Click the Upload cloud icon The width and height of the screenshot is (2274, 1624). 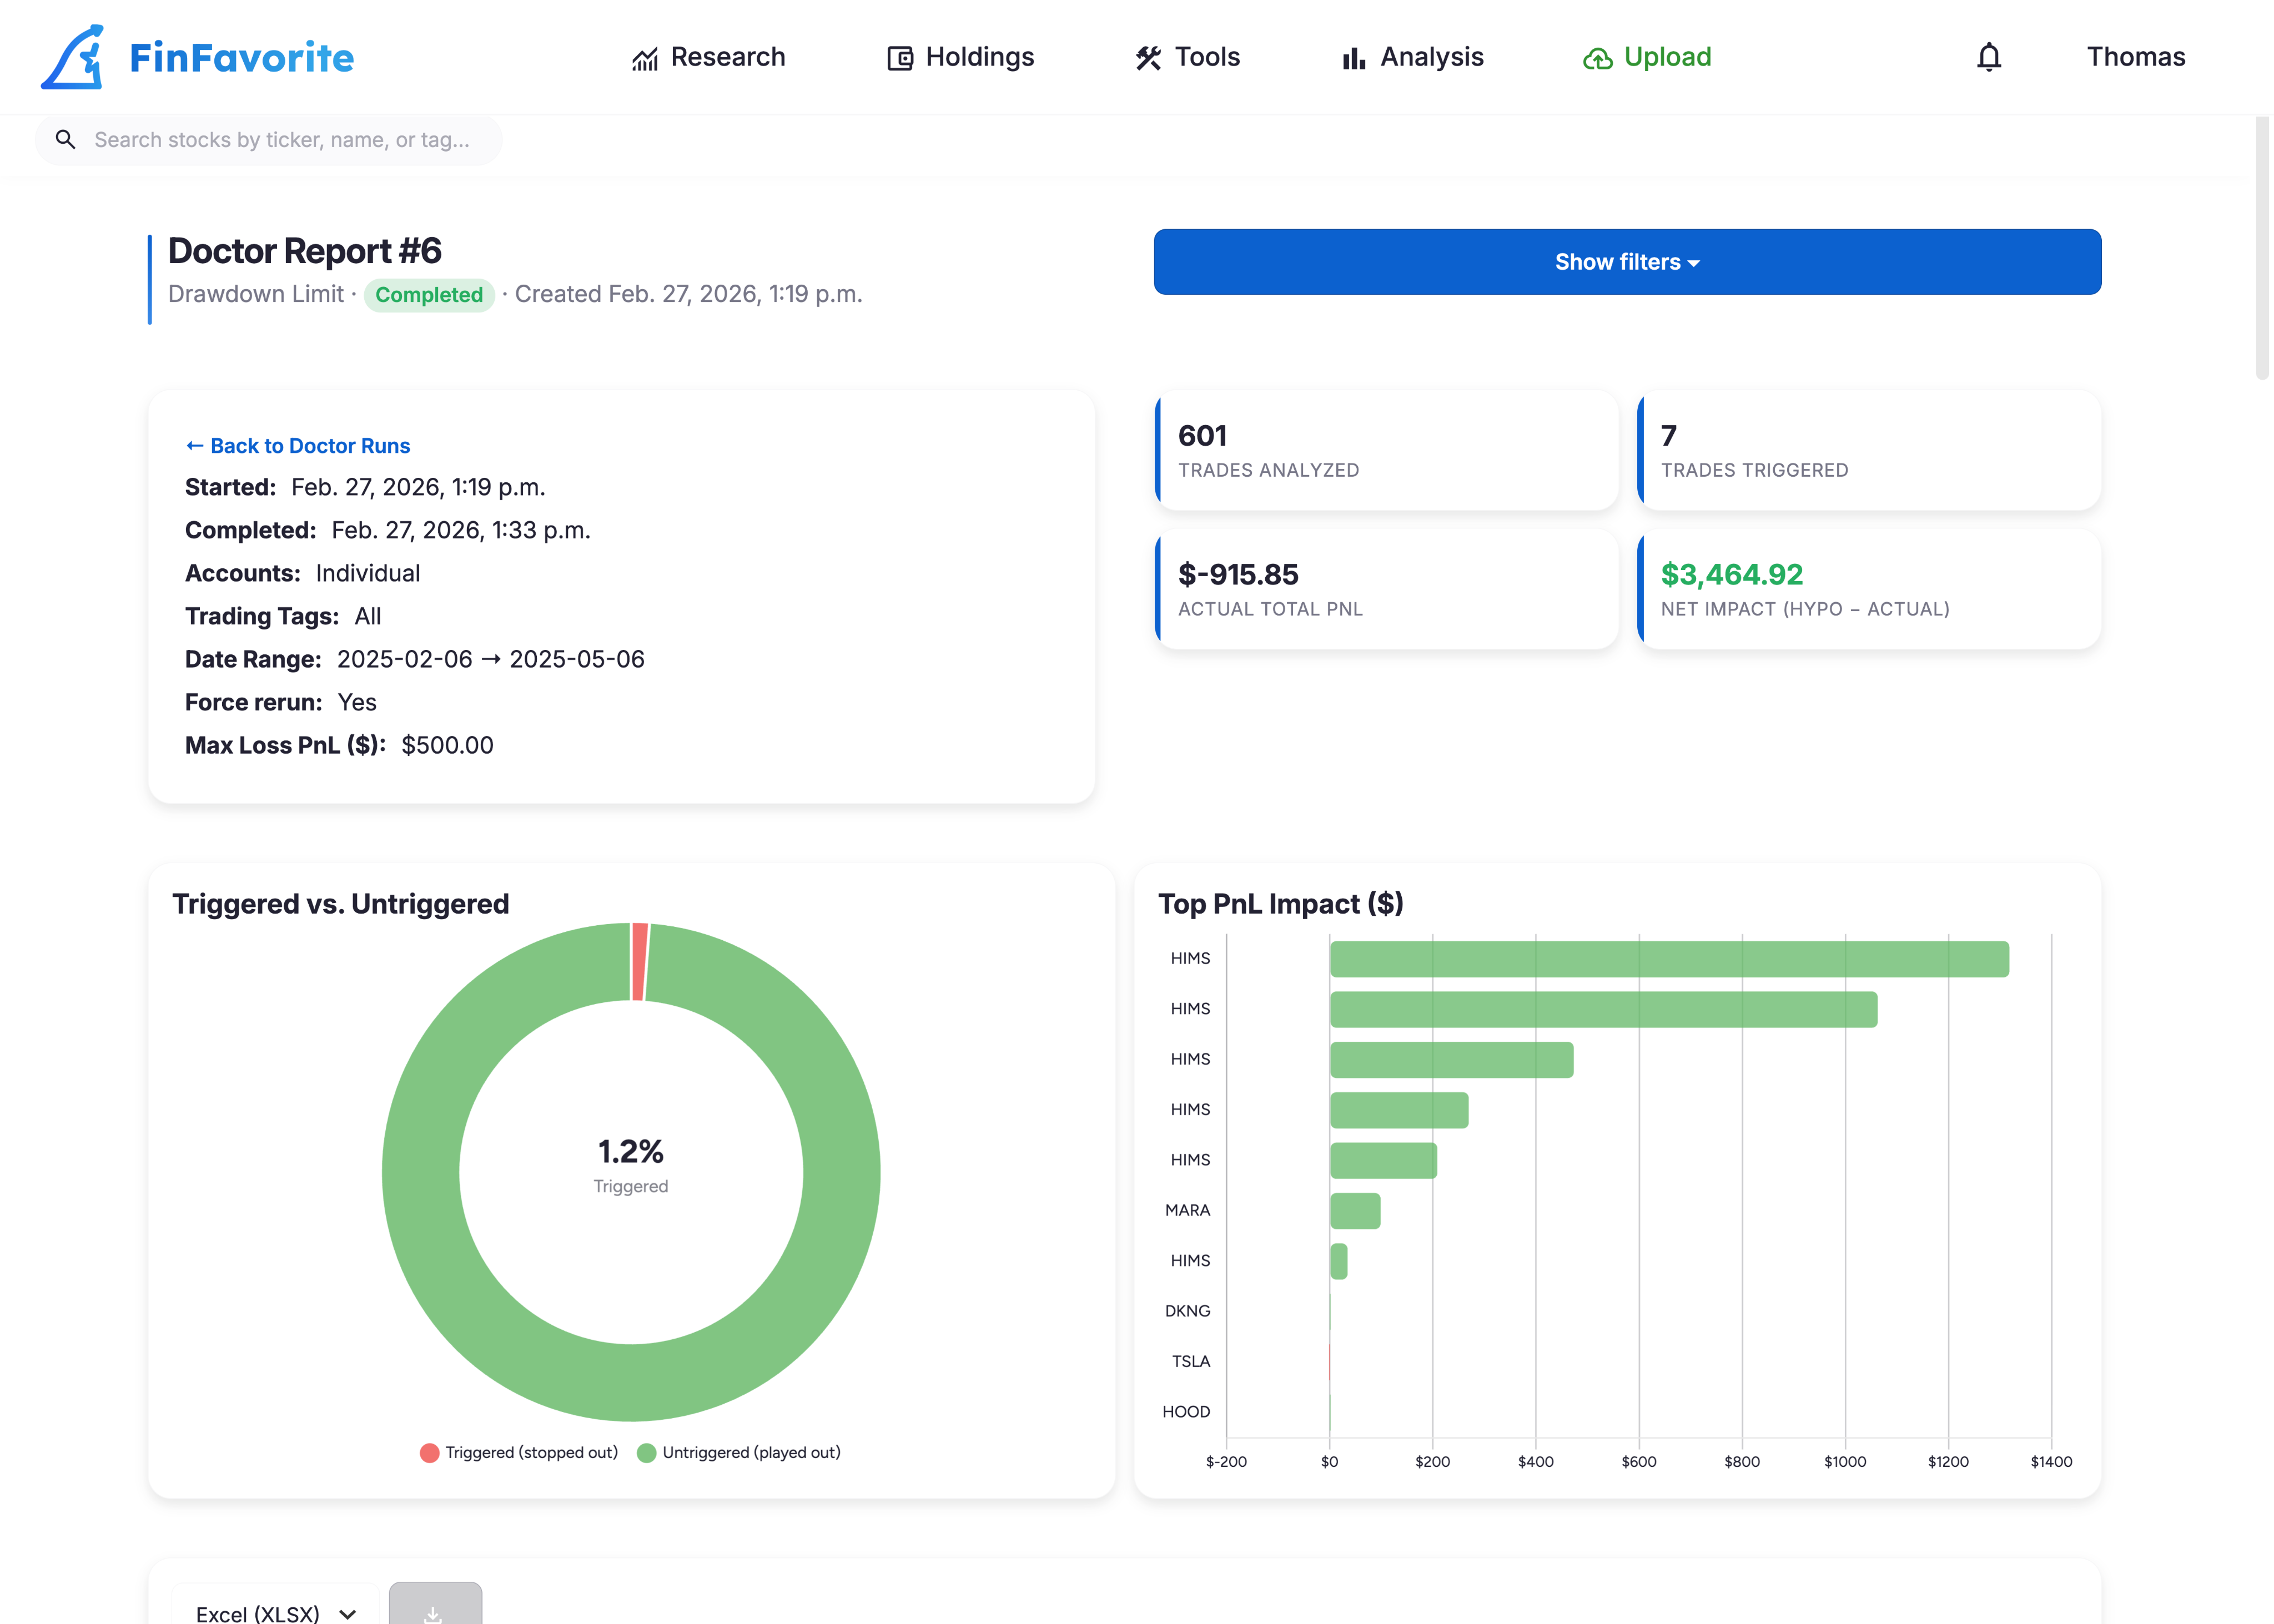pos(1597,58)
